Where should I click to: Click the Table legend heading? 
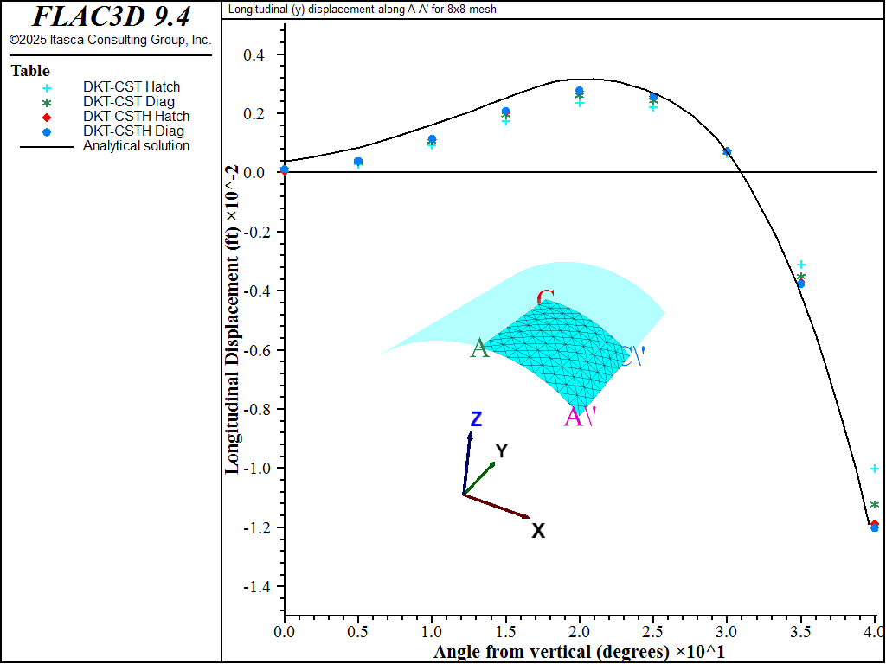pos(30,71)
